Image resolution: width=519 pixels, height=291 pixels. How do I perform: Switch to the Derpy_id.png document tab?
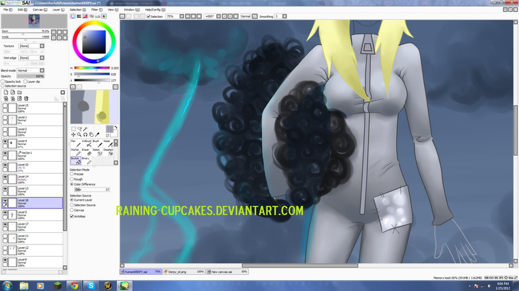click(x=184, y=272)
